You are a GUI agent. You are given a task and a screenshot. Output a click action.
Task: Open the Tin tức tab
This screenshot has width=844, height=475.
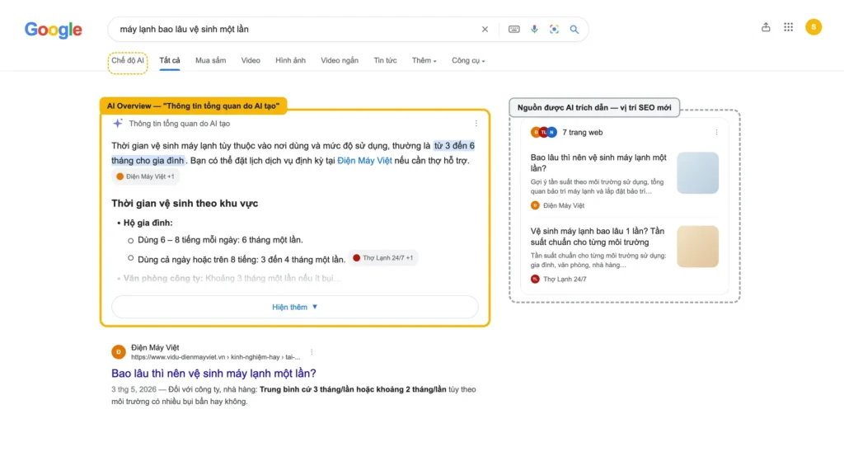coord(385,61)
